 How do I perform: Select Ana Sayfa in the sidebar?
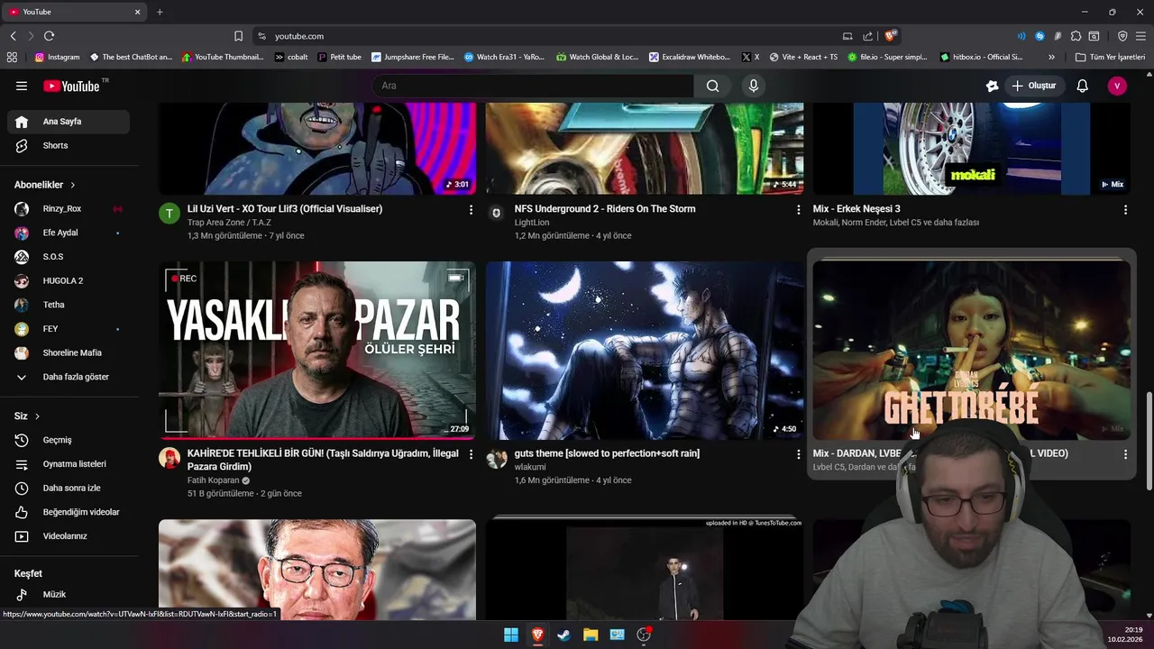pos(68,122)
